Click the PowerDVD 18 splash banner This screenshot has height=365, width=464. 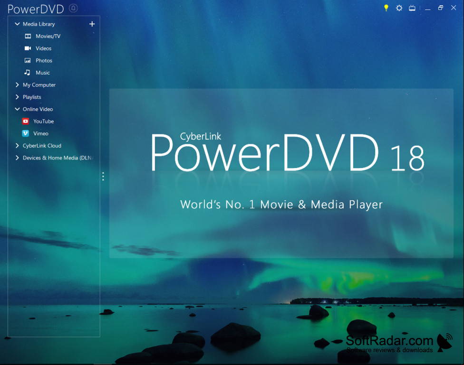coord(281,173)
